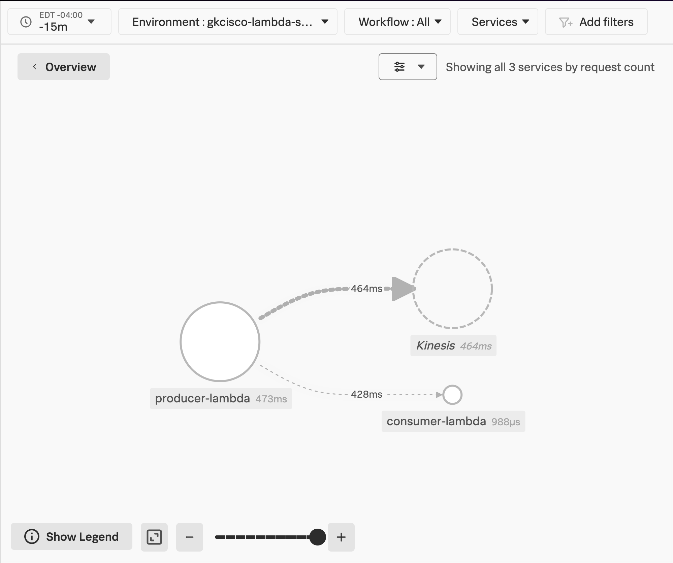Click the Overview button
This screenshot has width=673, height=563.
64,66
